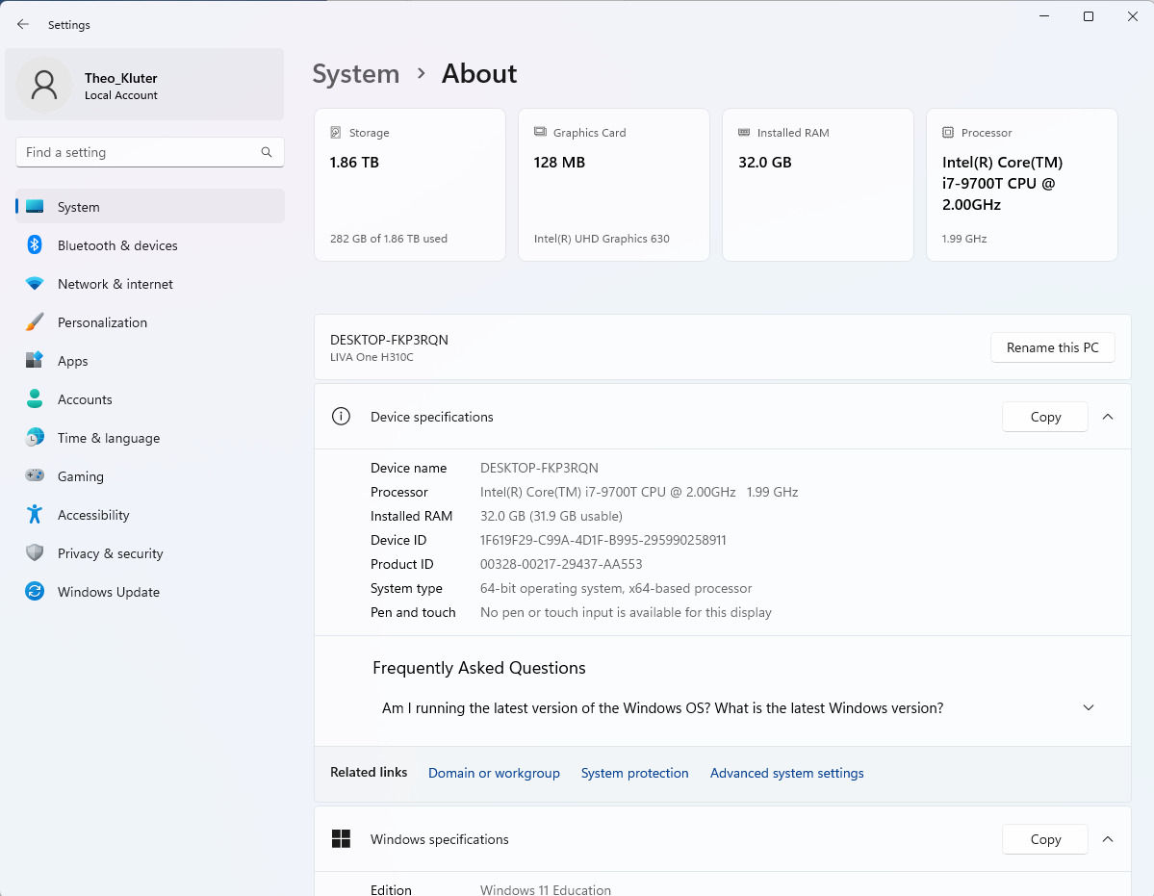Select Windows Update in sidebar
The height and width of the screenshot is (896, 1154).
pos(150,591)
